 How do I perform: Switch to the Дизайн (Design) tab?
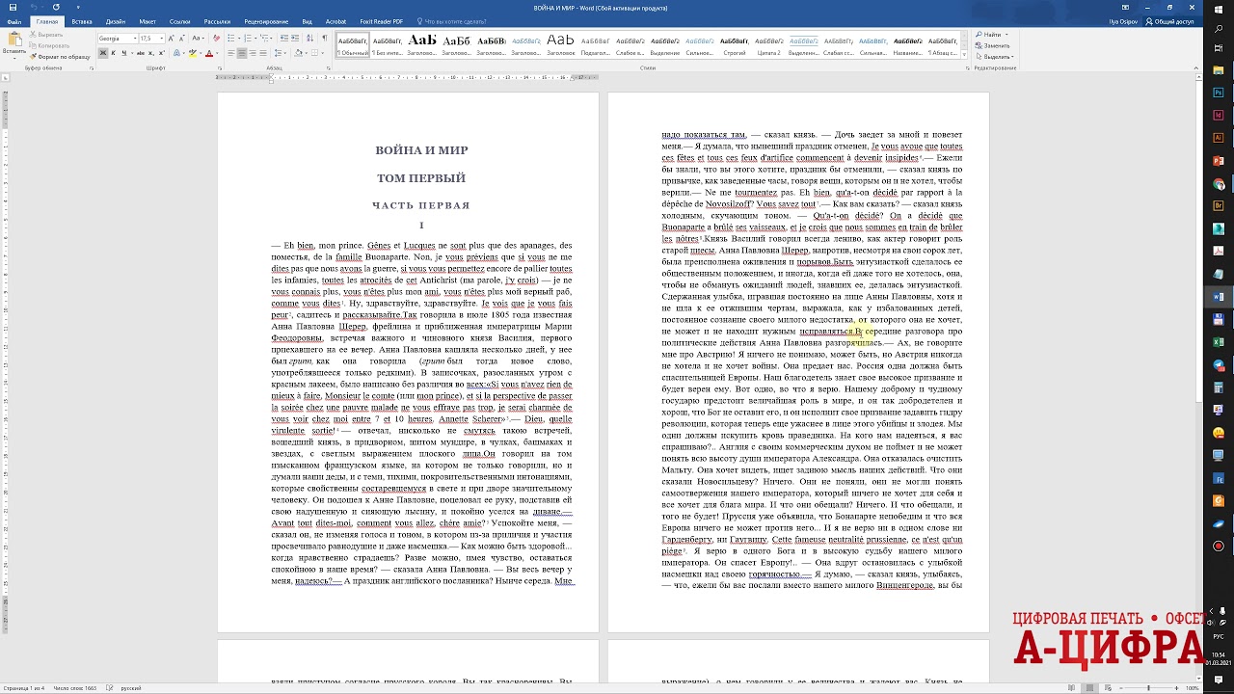point(116,21)
